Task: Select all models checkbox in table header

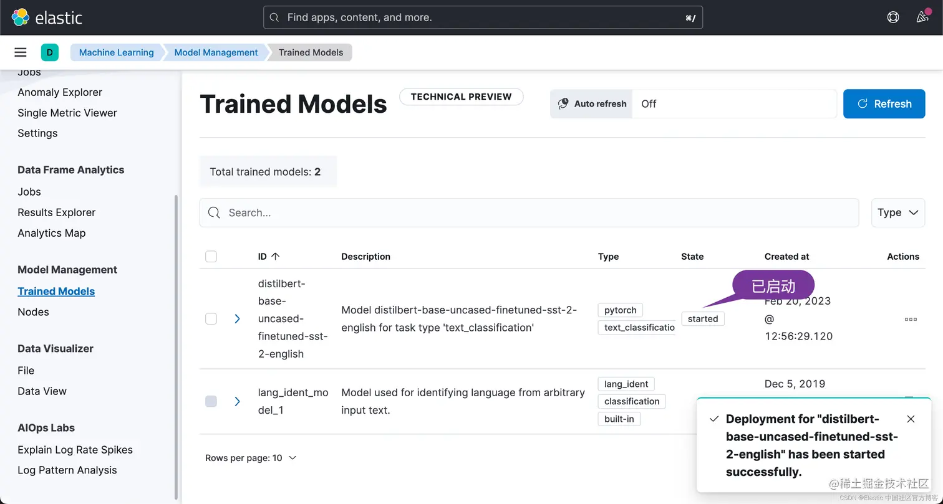Action: (211, 257)
